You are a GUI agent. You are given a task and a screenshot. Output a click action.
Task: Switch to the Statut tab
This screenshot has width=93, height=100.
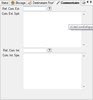point(5,3)
